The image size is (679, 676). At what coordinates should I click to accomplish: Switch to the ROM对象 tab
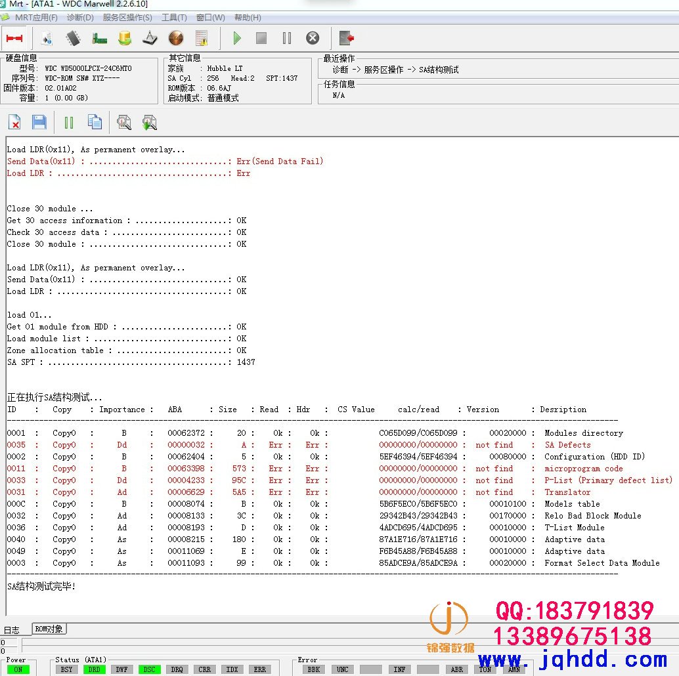point(49,629)
